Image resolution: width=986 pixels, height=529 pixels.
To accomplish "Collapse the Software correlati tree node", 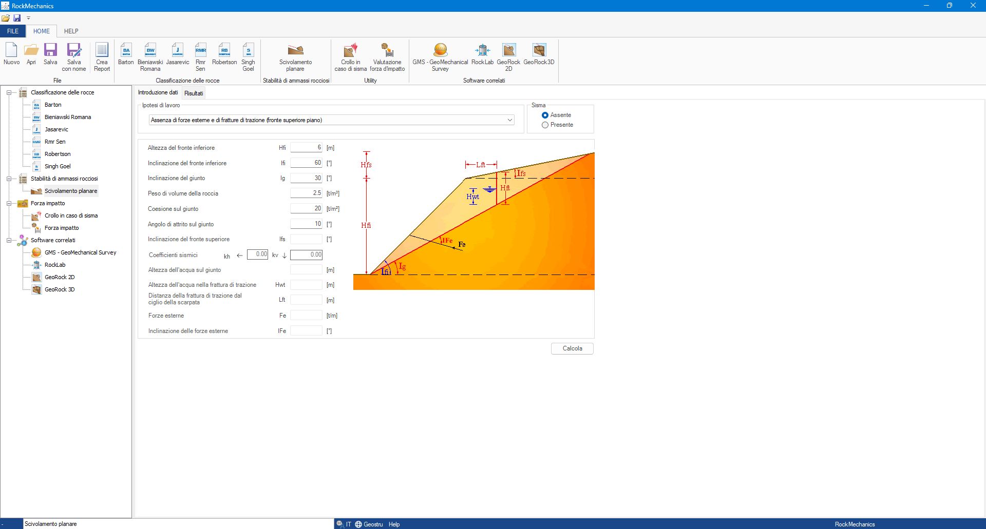I will click(9, 241).
